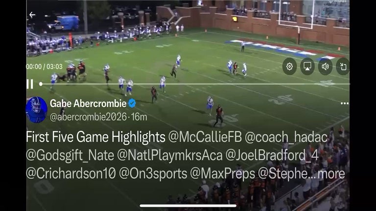376x211 pixels.
Task: Click the video progress bar
Action: [194, 84]
